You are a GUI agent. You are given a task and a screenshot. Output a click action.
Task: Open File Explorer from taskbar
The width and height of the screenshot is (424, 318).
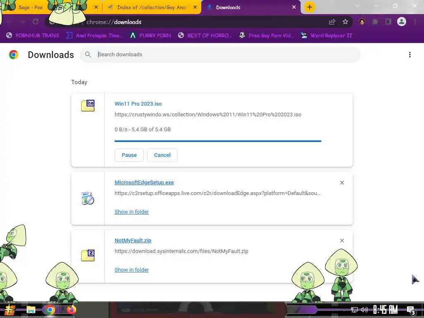click(31, 310)
